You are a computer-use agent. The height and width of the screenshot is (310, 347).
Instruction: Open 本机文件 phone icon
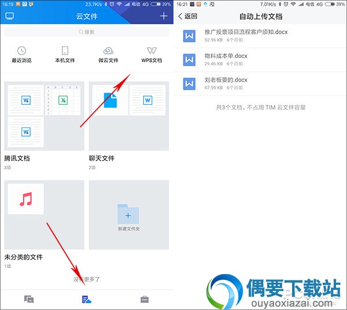[65, 50]
